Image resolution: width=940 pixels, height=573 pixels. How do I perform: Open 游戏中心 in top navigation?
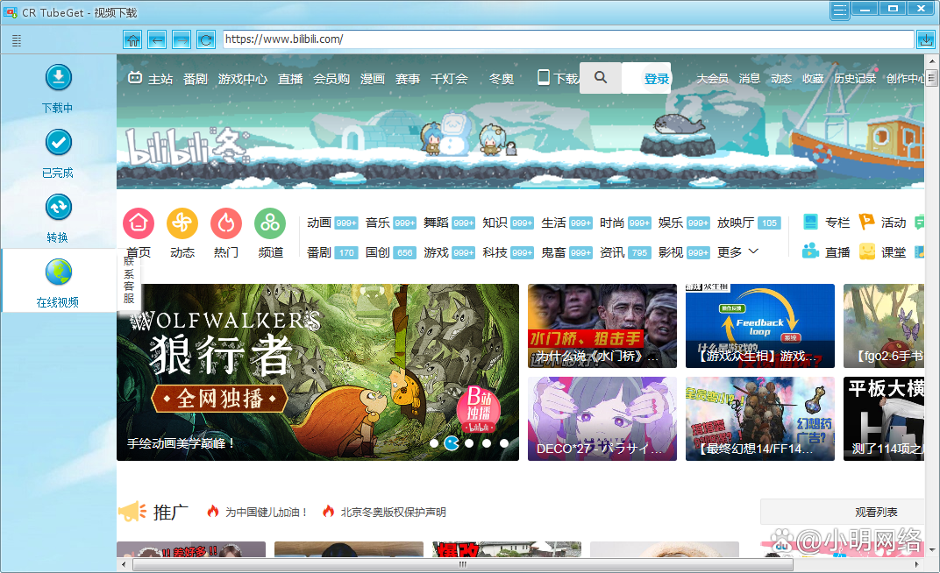pos(243,79)
